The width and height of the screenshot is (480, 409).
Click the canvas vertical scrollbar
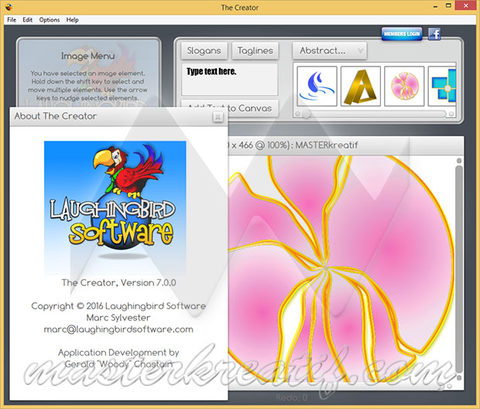458,269
